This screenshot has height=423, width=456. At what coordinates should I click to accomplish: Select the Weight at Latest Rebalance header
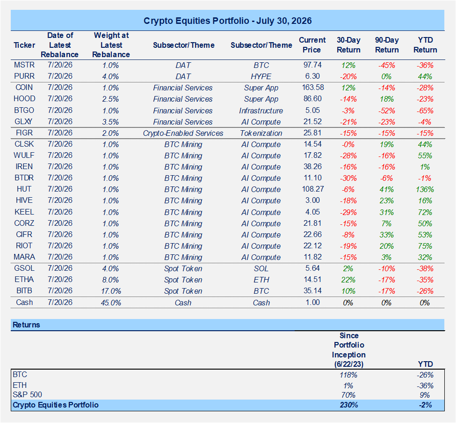(x=111, y=45)
